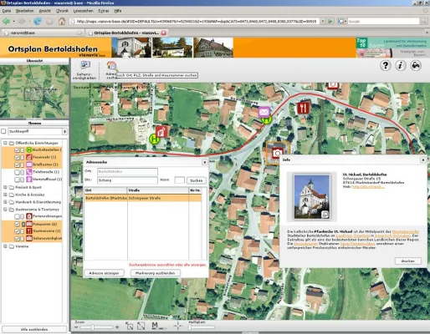Click the zoom-to-selection rectangle icon
Image resolution: width=430 pixels, height=334 pixels.
(x=129, y=326)
